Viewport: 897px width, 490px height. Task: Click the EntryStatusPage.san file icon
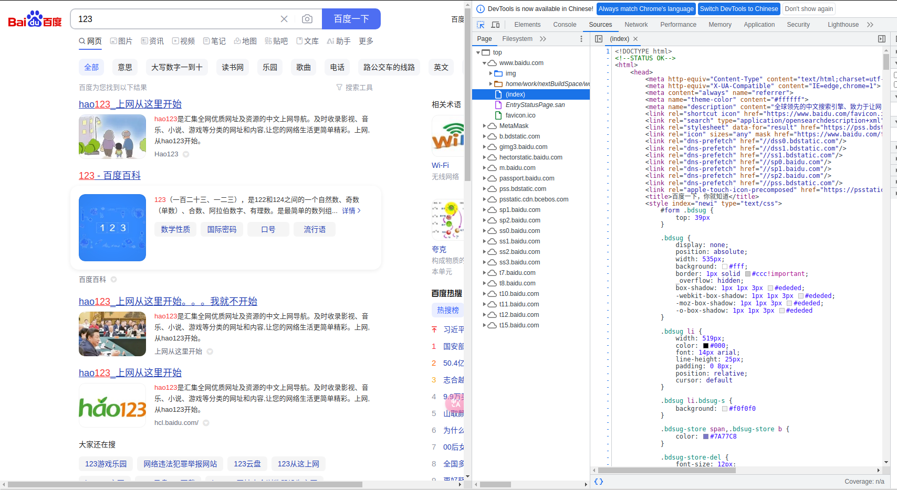(499, 105)
